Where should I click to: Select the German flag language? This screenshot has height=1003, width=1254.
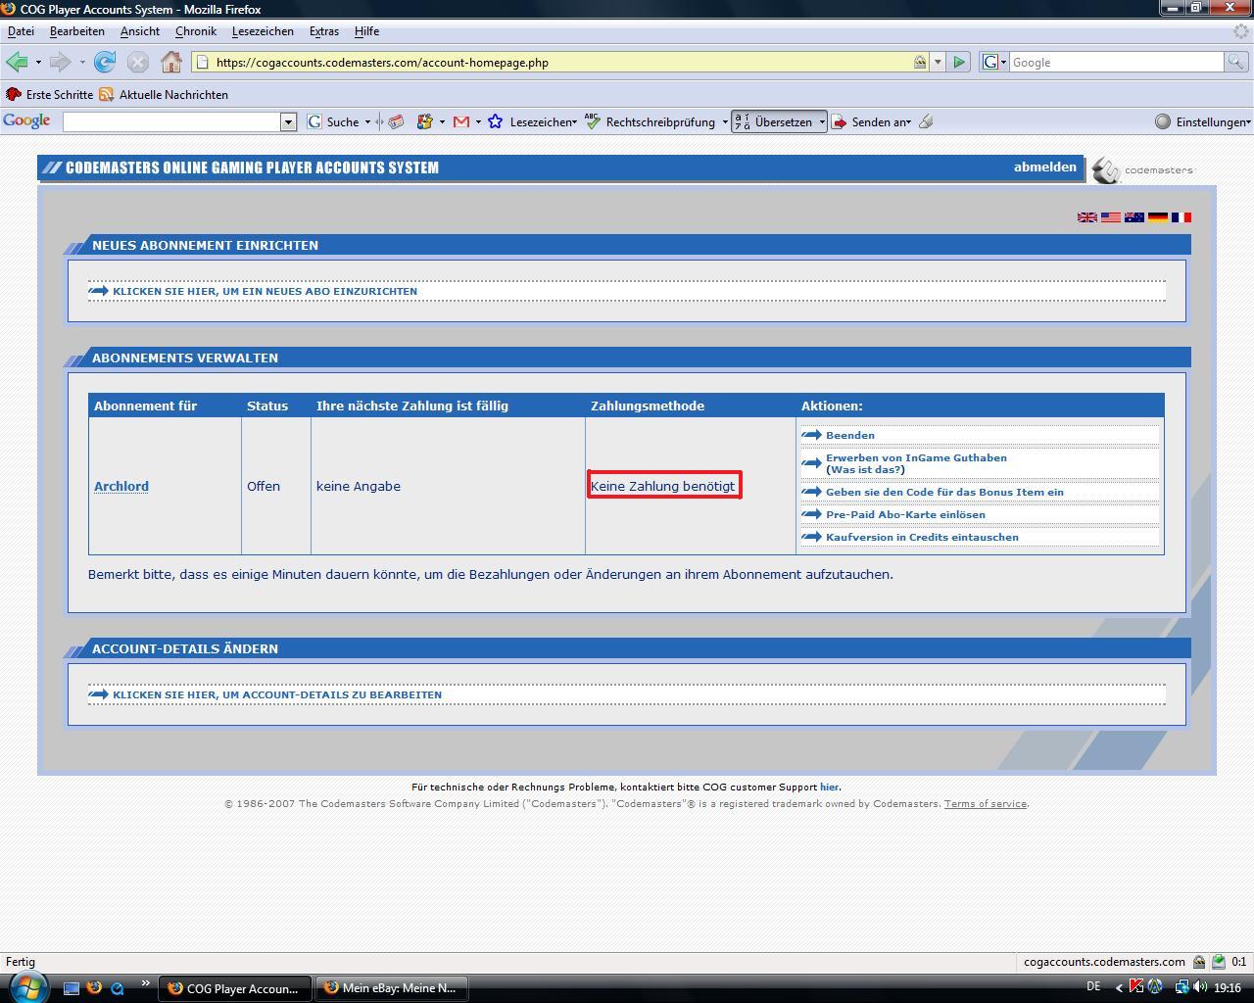(x=1158, y=217)
